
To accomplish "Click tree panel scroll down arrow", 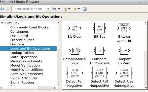I will tap(58, 84).
